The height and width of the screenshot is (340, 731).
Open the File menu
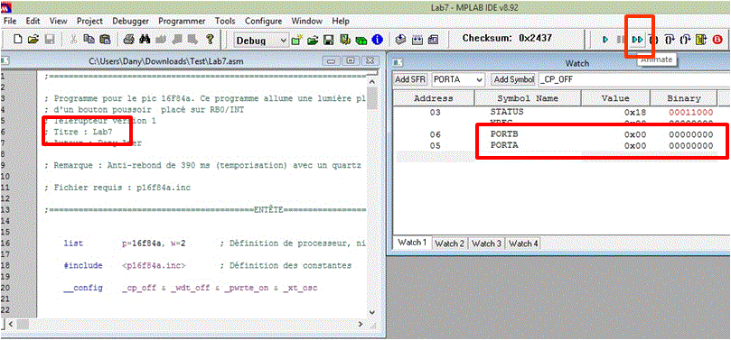click(x=10, y=21)
